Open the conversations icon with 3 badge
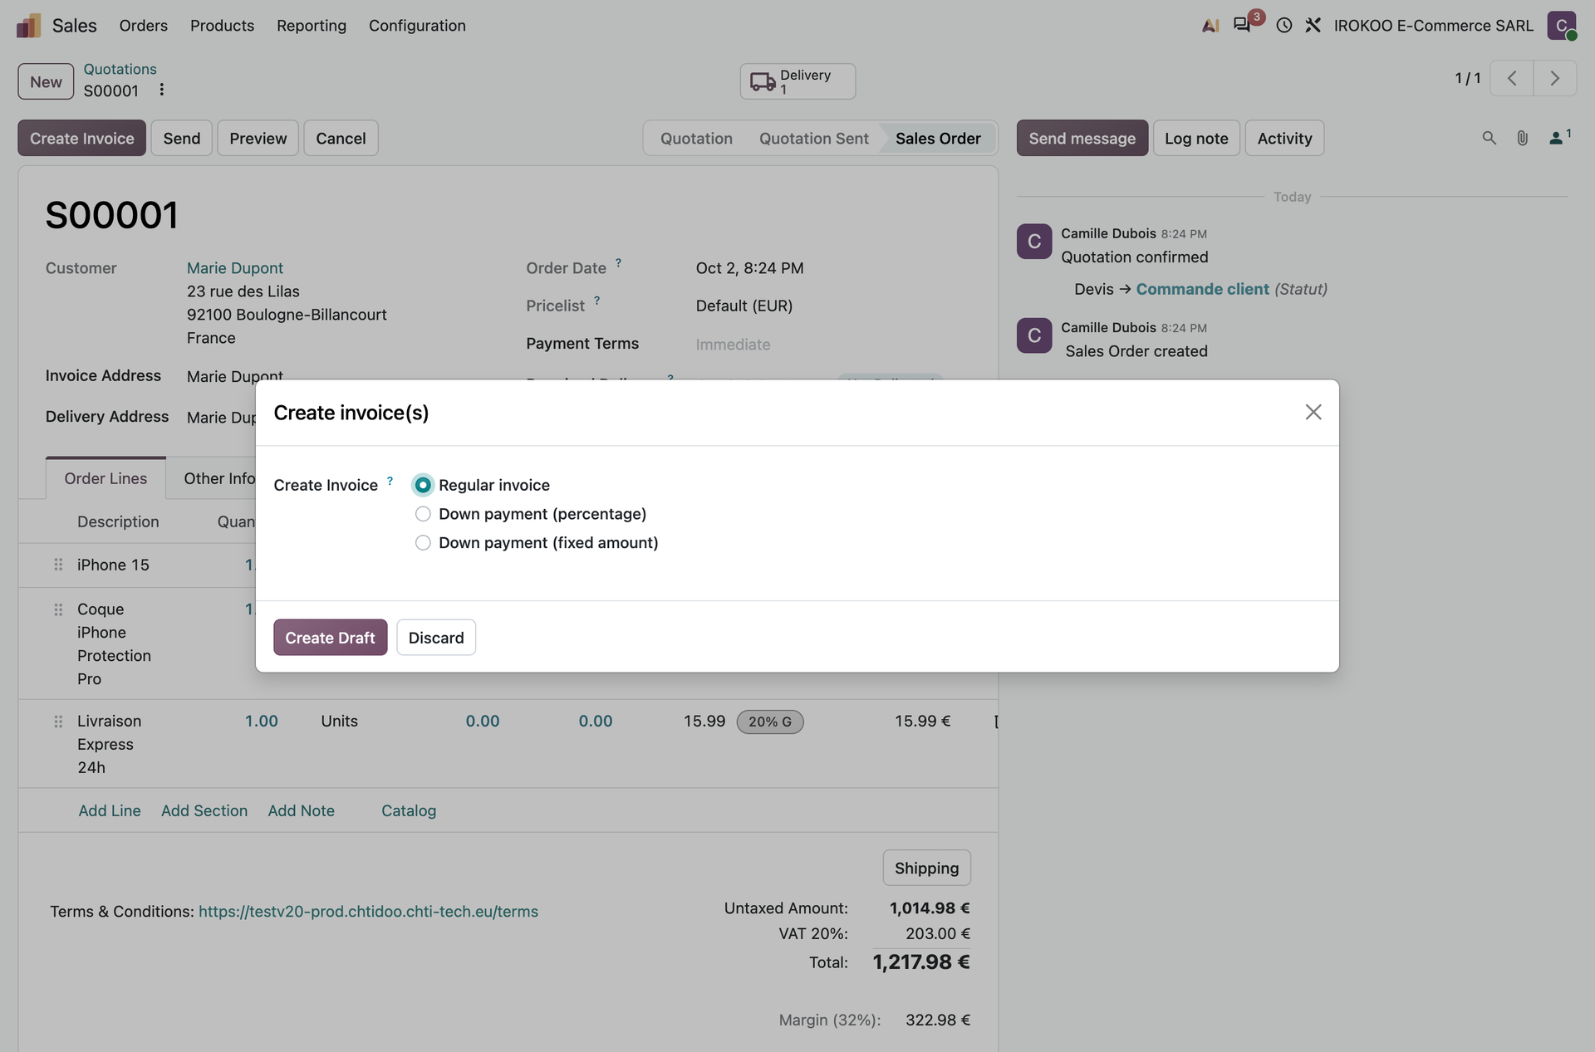Screen dimensions: 1595x1052 1243,25
